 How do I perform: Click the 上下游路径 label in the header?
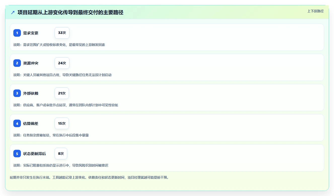coord(315,11)
